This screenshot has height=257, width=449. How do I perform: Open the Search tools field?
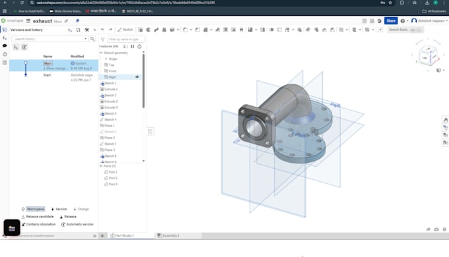(x=405, y=30)
